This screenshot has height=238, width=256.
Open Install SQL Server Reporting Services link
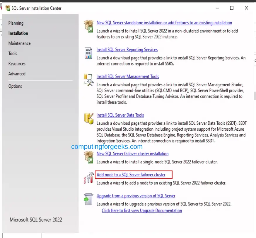pyautogui.click(x=127, y=50)
